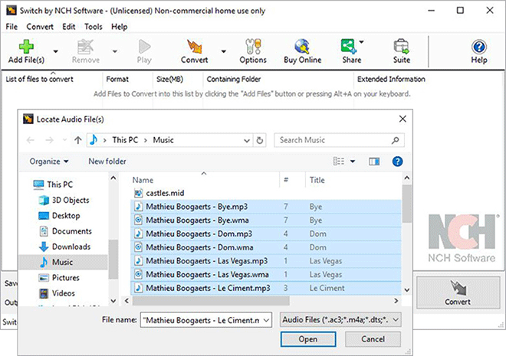Sort by the Format column header

pos(128,80)
